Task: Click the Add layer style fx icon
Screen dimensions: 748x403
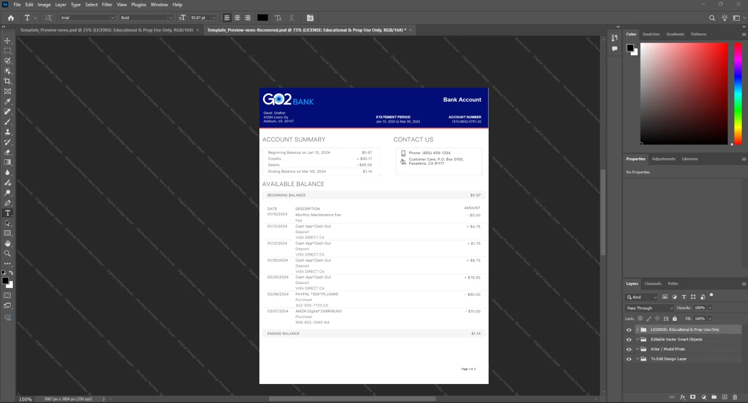Action: (x=683, y=397)
